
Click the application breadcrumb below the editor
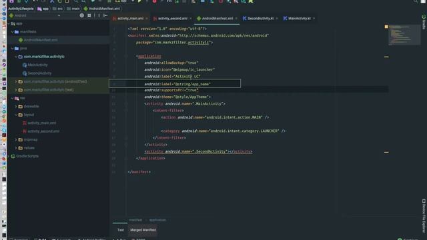pyautogui.click(x=157, y=220)
